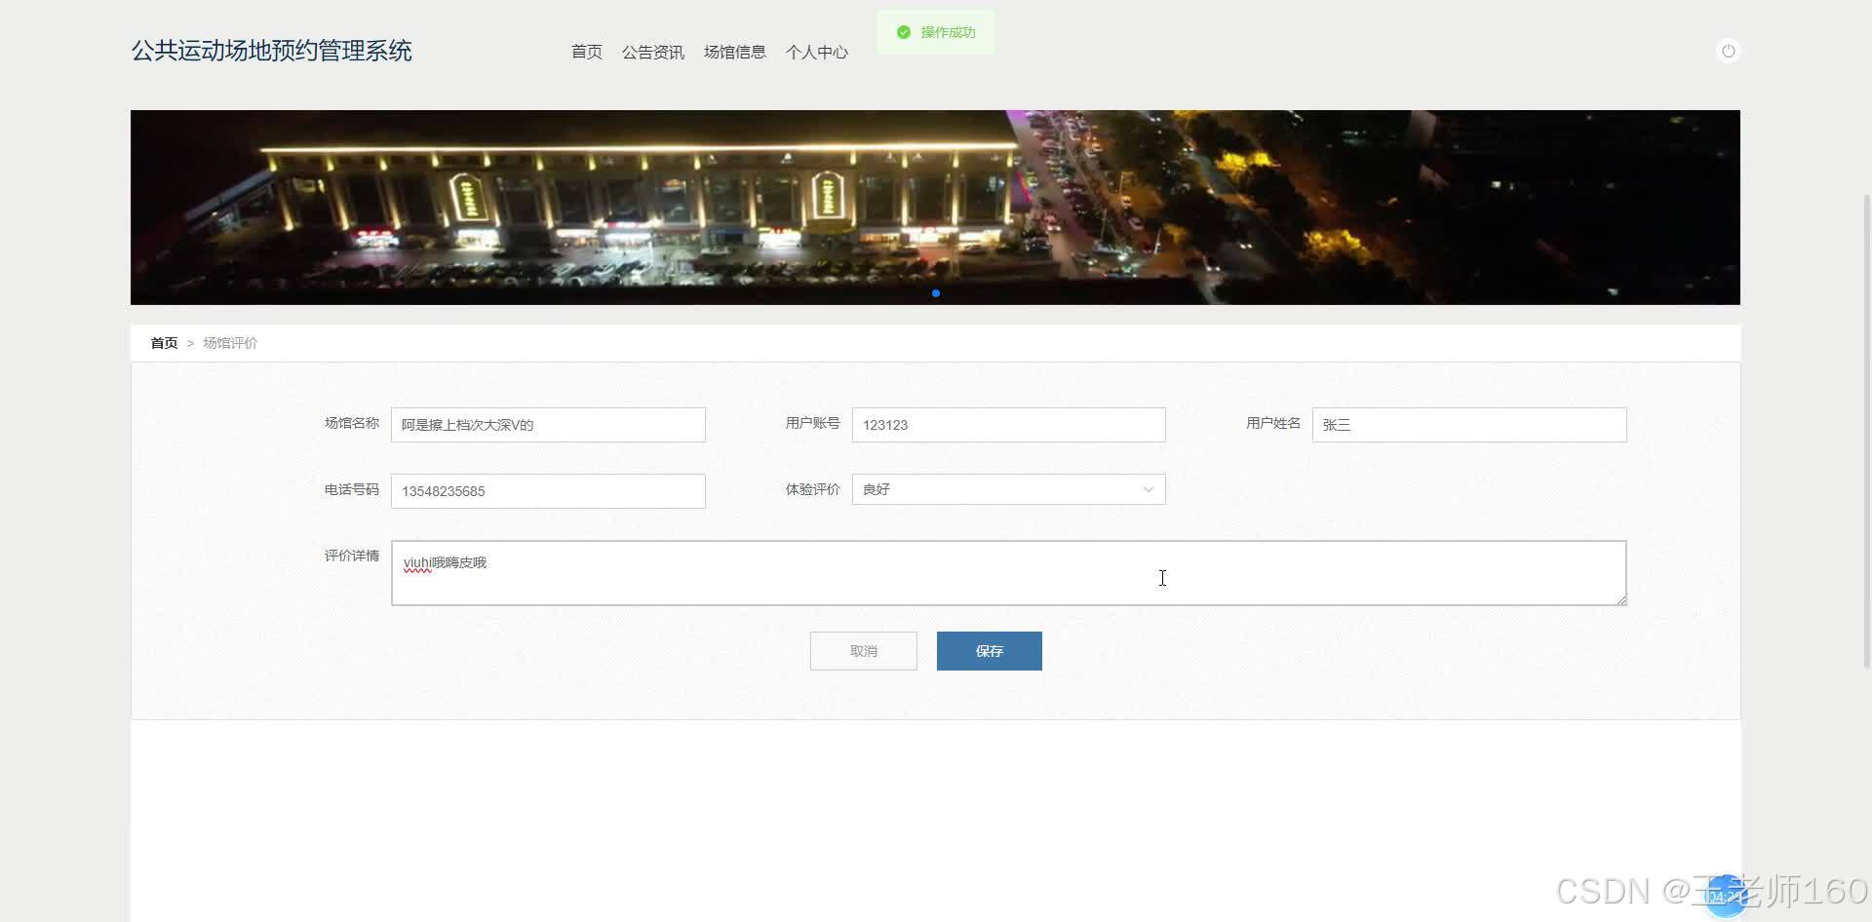Click the page vertical scrollbar
This screenshot has height=922, width=1872.
point(1867,431)
